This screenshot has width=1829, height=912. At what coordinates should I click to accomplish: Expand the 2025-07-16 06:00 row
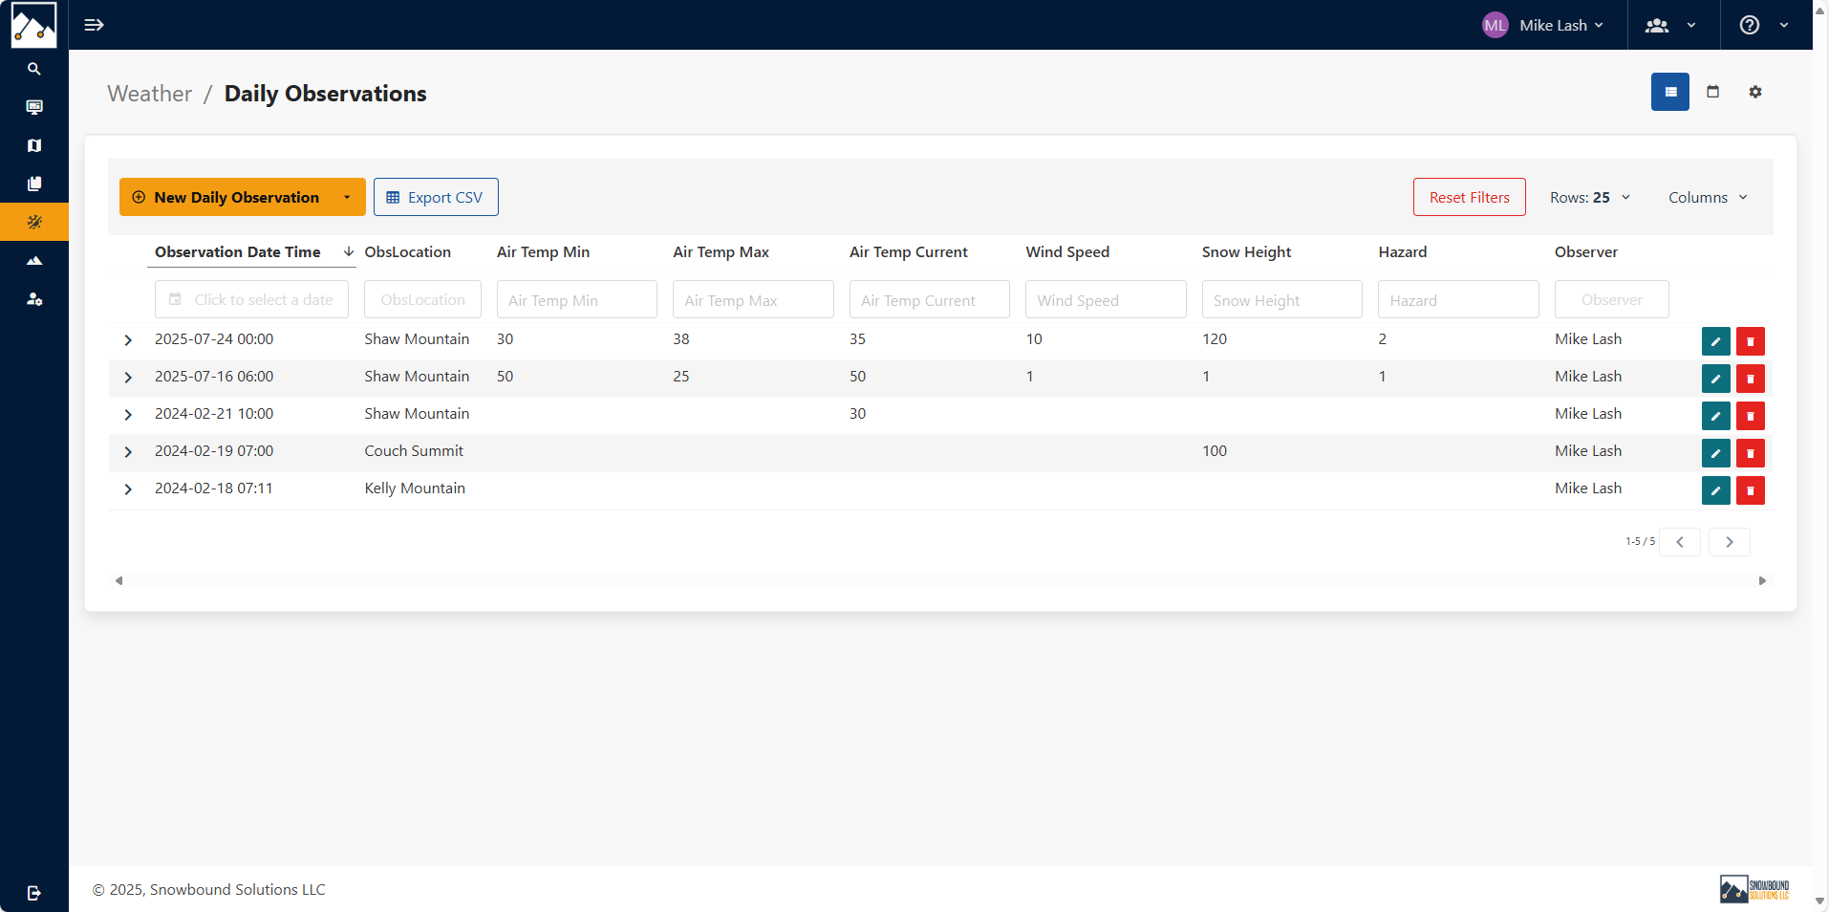point(128,378)
